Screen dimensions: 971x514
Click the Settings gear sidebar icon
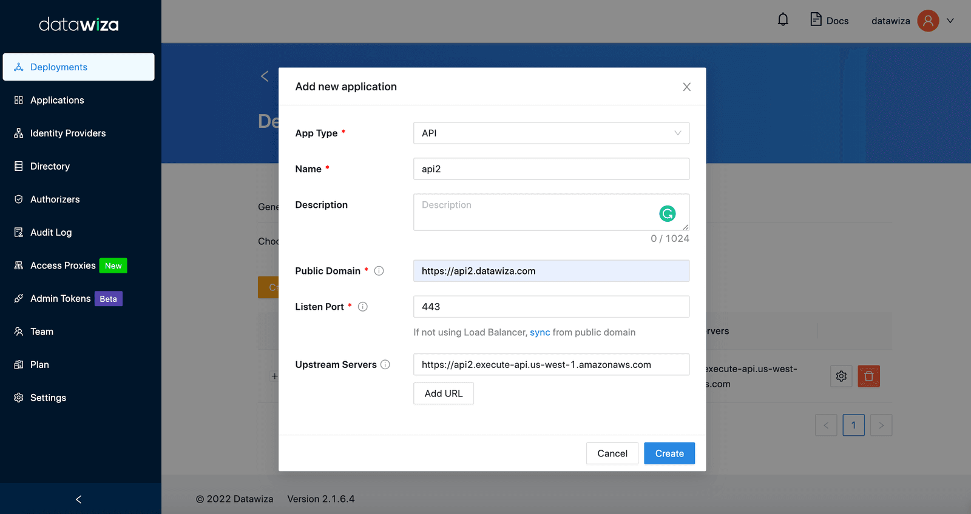coord(19,398)
